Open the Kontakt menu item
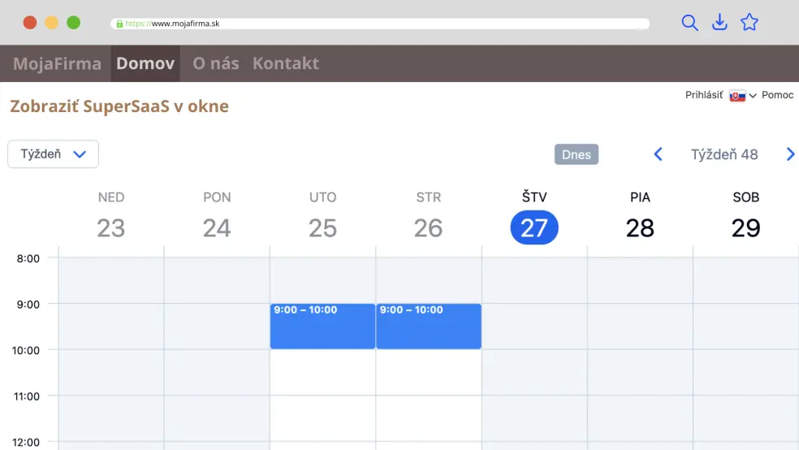 286,63
